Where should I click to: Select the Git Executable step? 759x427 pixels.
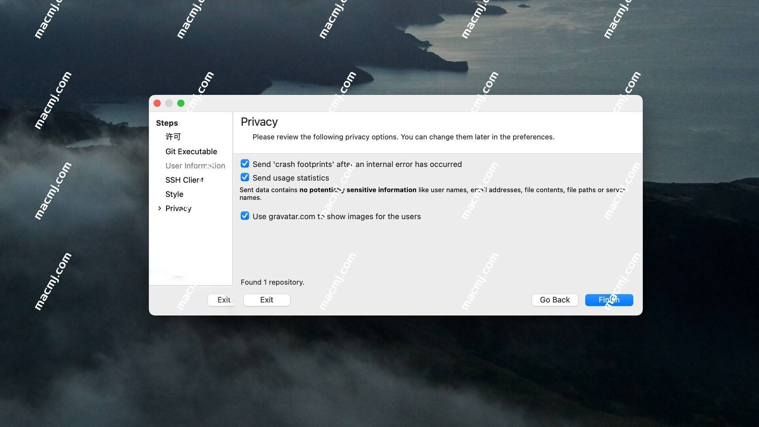tap(191, 151)
